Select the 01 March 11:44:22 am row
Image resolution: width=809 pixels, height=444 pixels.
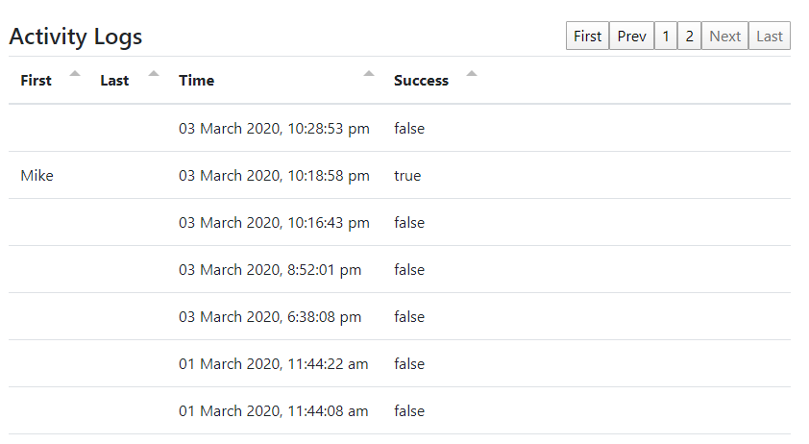click(x=273, y=364)
